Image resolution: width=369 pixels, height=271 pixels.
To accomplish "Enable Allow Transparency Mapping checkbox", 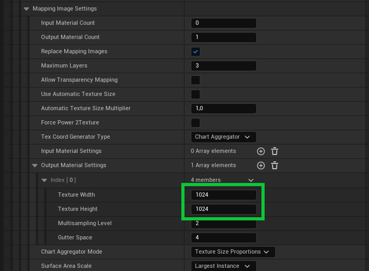I will [x=196, y=80].
